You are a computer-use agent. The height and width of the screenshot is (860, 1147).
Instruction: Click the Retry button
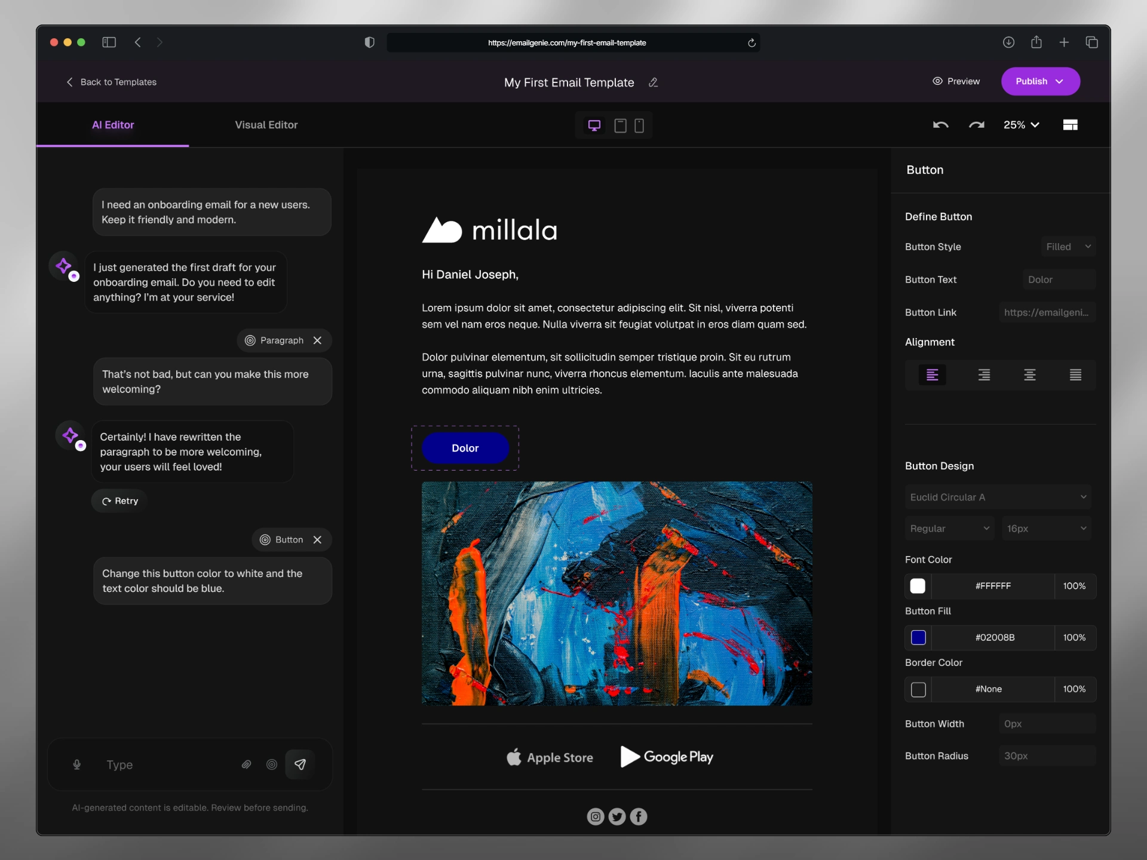(x=120, y=501)
